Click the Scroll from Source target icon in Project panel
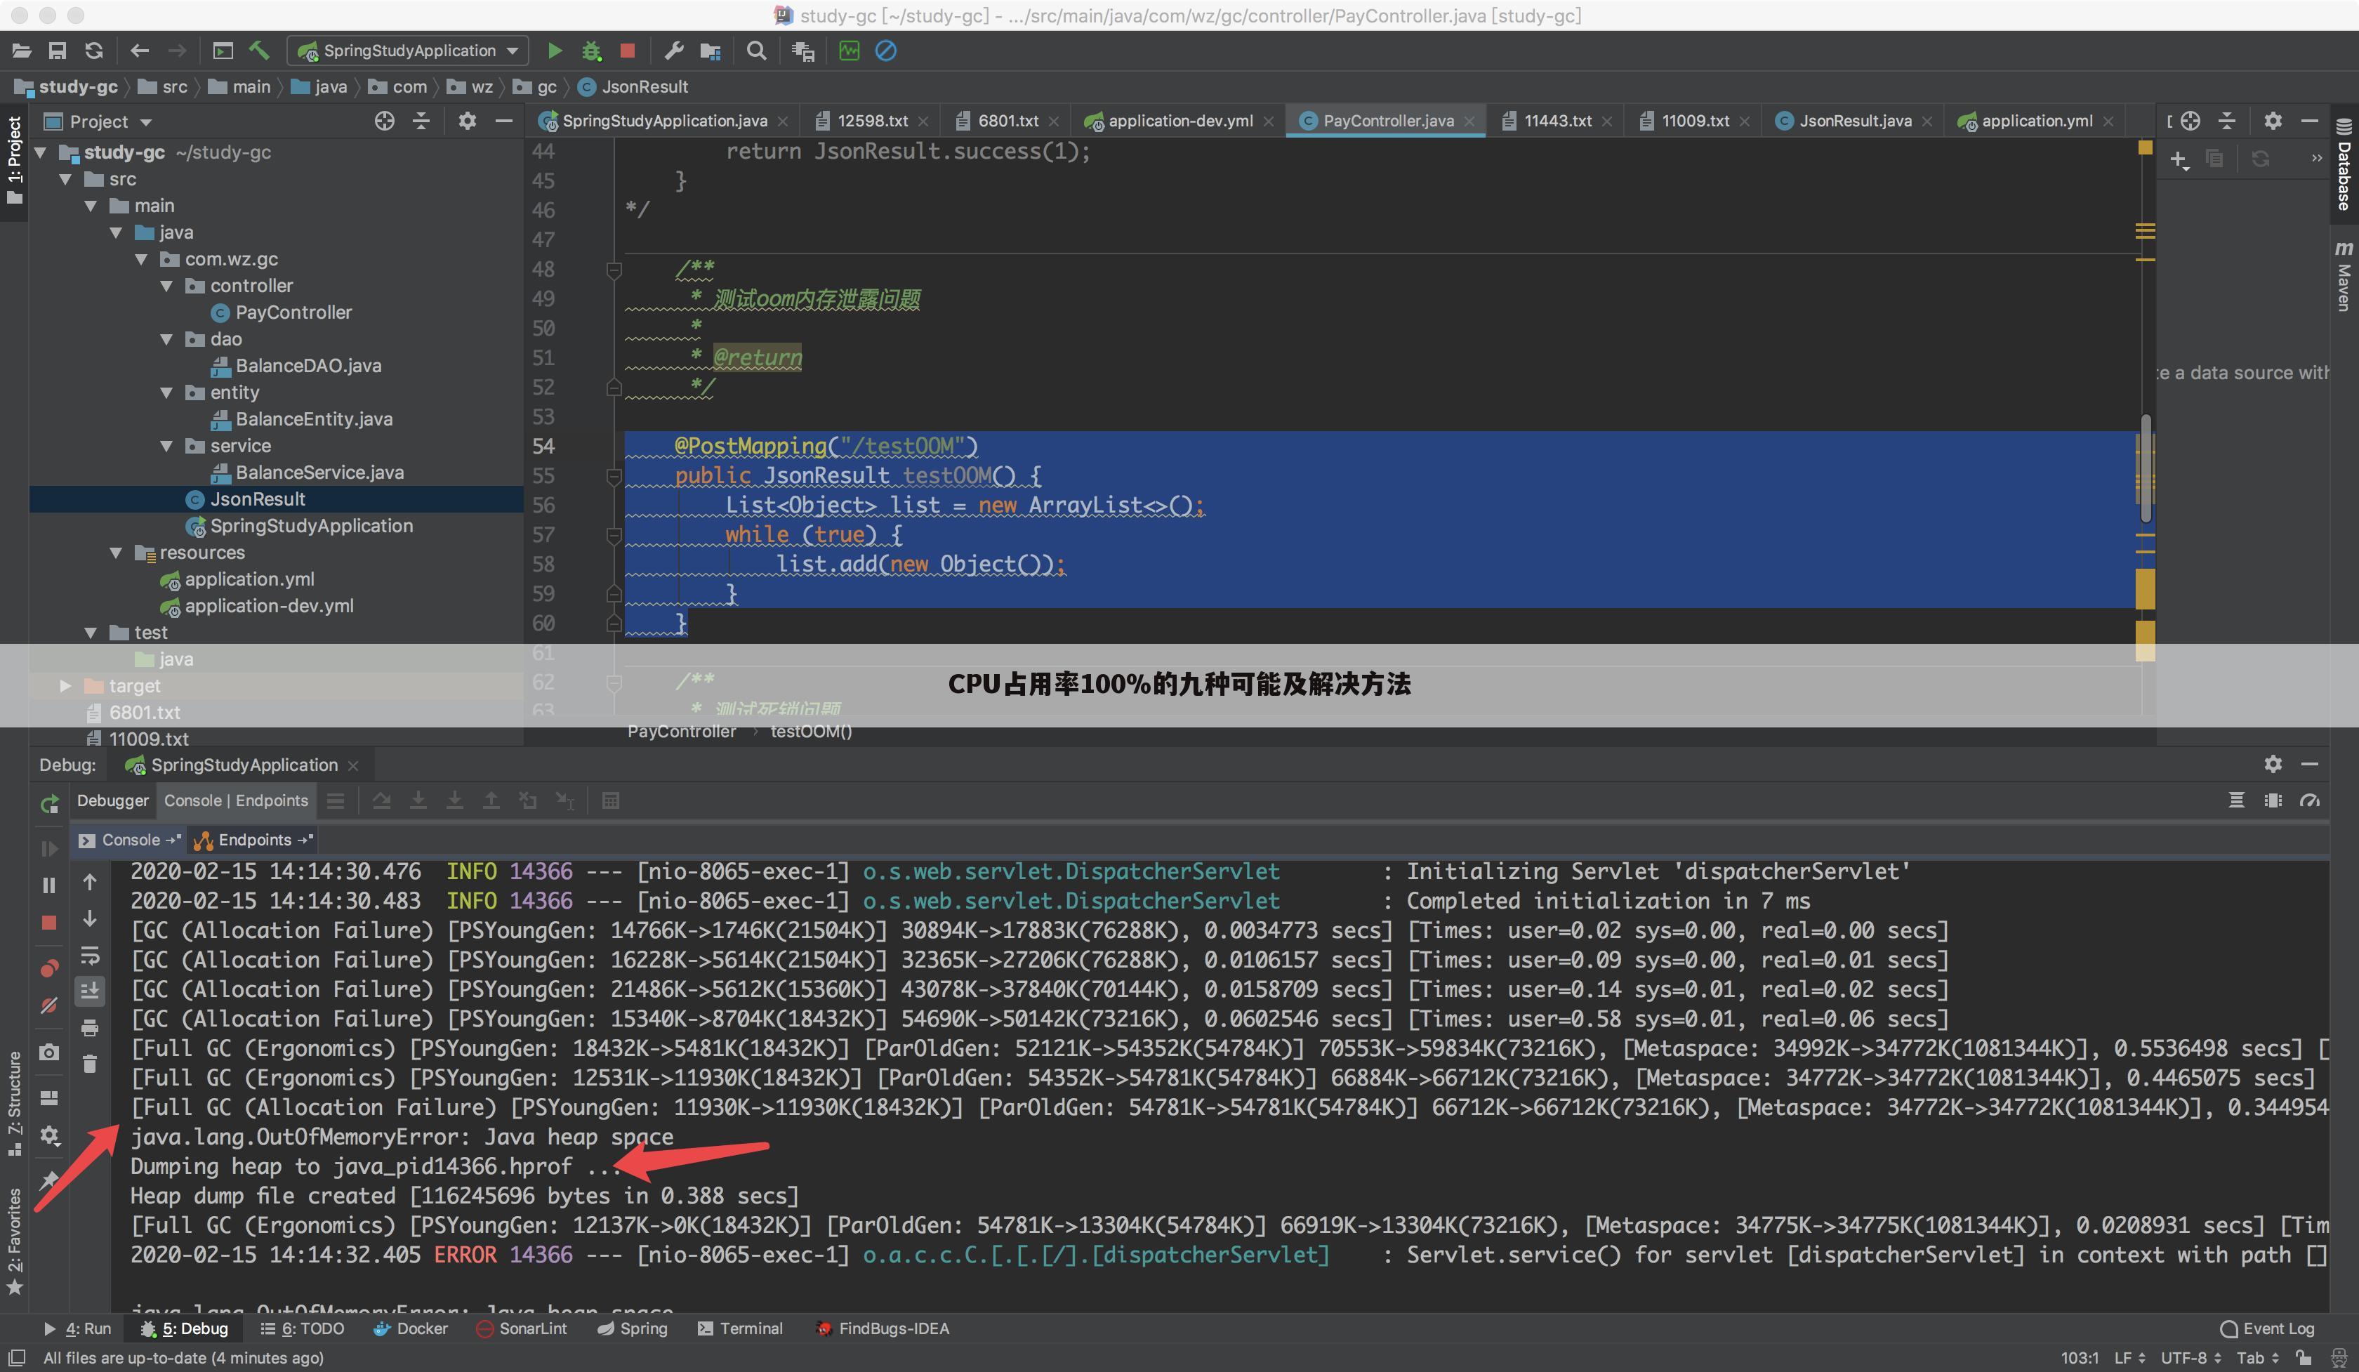This screenshot has height=1372, width=2359. (x=384, y=121)
